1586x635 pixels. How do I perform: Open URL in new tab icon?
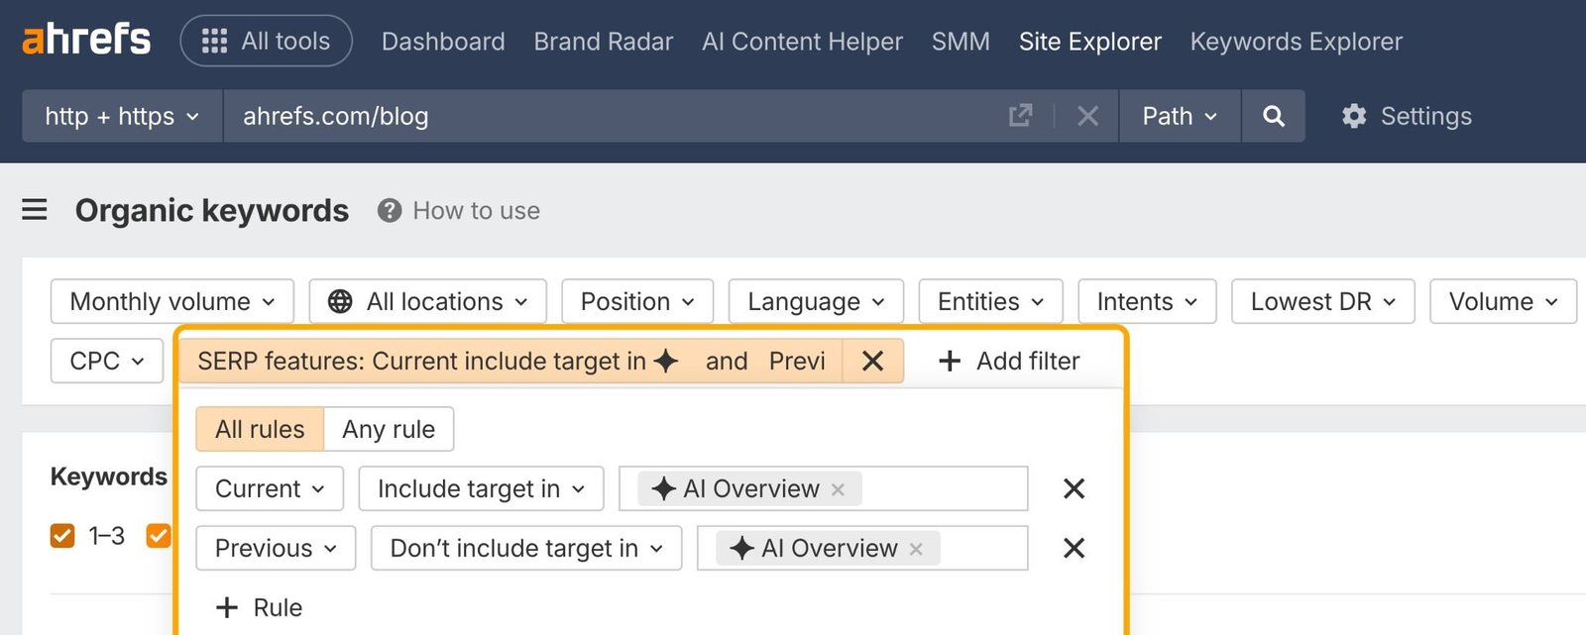pyautogui.click(x=1020, y=116)
